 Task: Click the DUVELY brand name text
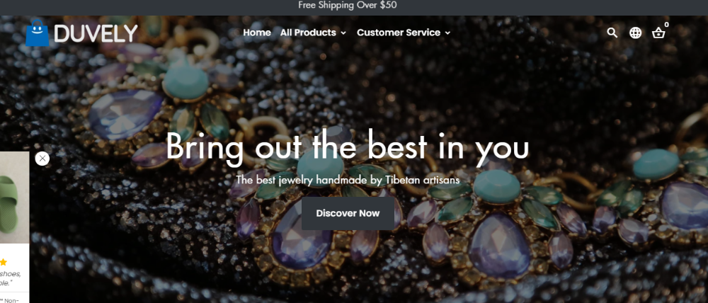click(x=96, y=33)
